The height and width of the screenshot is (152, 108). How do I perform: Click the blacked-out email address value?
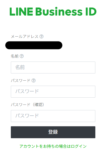(34, 45)
